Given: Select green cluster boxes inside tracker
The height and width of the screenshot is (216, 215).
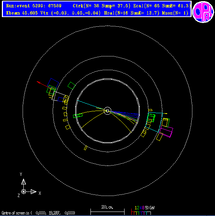Looking at the screenshot, I should tap(78, 115).
